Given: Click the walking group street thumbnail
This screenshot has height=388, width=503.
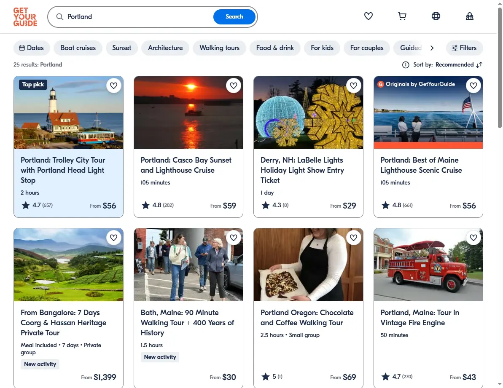Looking at the screenshot, I should [188, 265].
